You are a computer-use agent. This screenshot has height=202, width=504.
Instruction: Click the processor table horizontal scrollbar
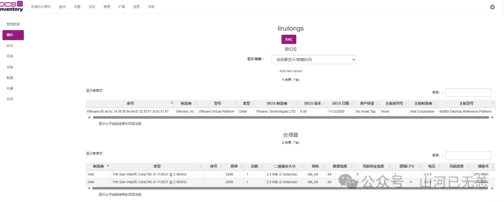291,188
